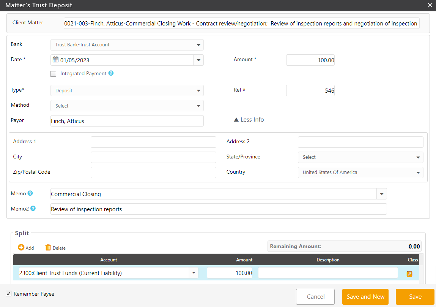Click the Memo help question icon
This screenshot has width=436, height=307.
[30, 193]
